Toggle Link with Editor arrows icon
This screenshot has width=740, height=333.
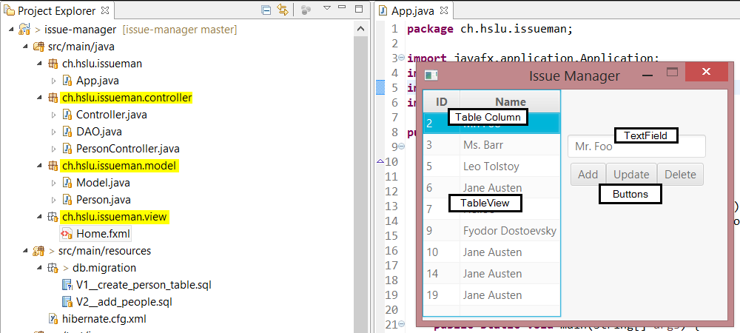pyautogui.click(x=283, y=10)
